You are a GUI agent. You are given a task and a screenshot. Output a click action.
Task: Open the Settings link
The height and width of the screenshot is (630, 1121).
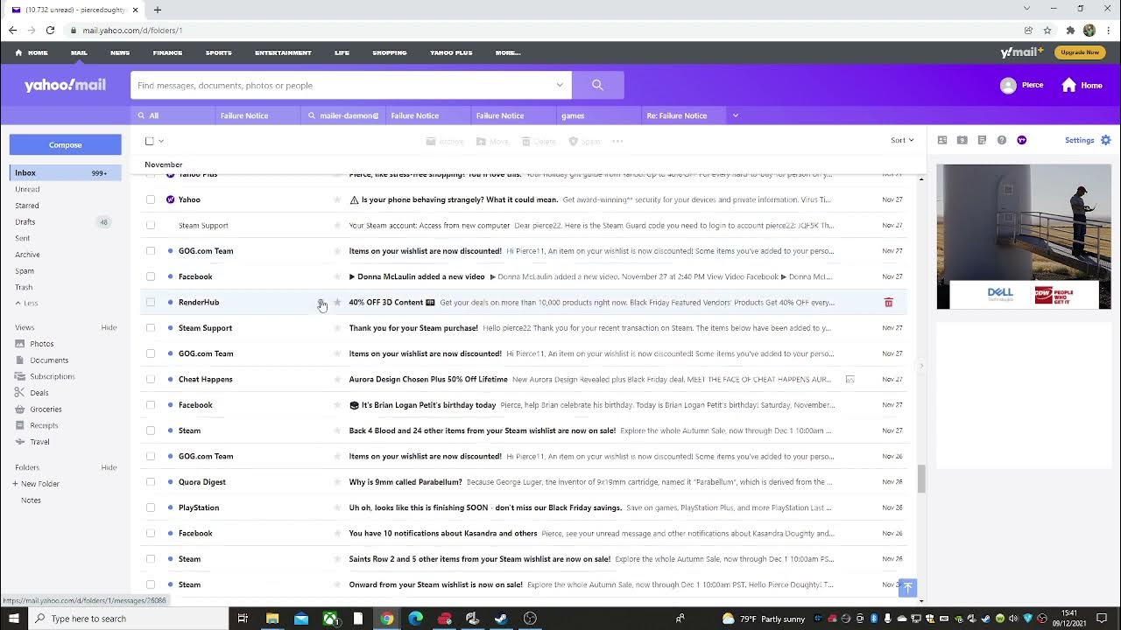coord(1079,140)
